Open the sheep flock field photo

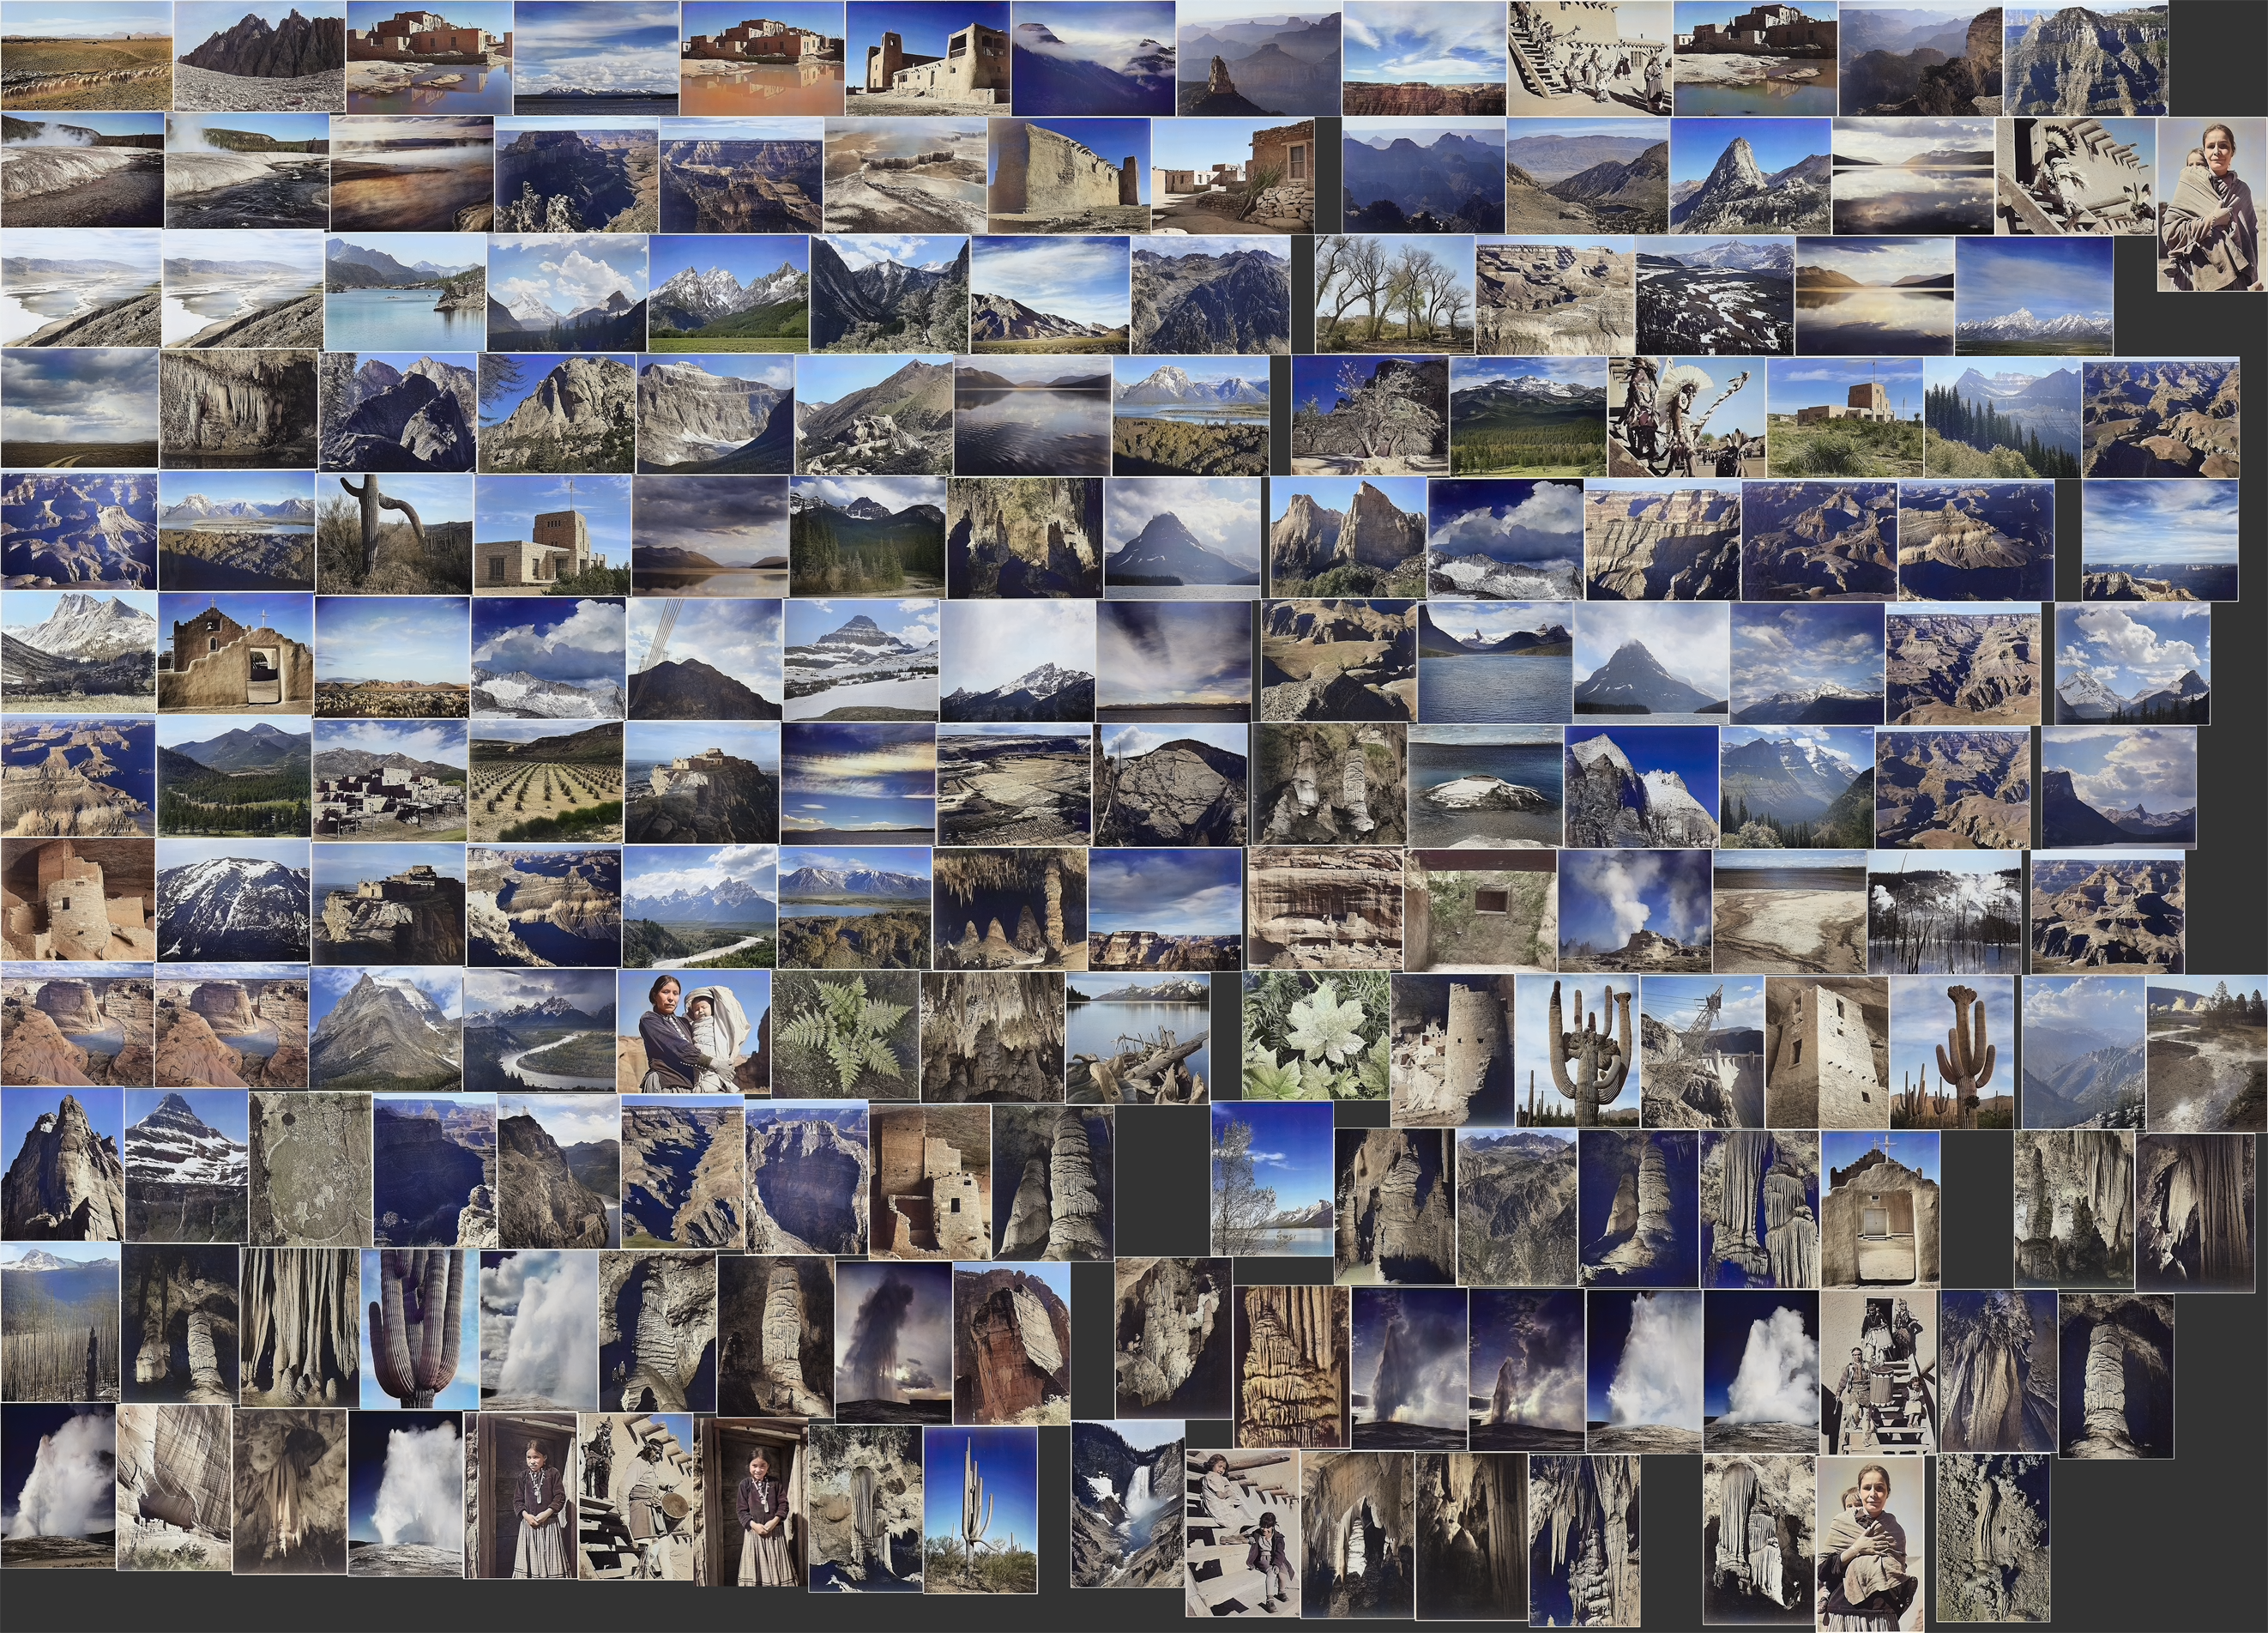pos(86,56)
